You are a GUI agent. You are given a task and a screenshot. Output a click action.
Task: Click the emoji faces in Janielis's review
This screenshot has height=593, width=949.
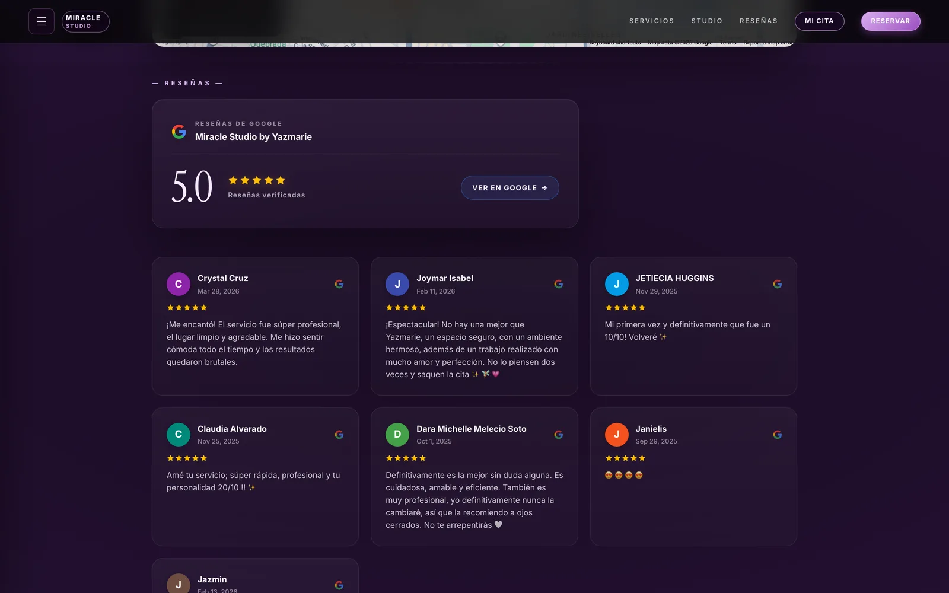[624, 475]
